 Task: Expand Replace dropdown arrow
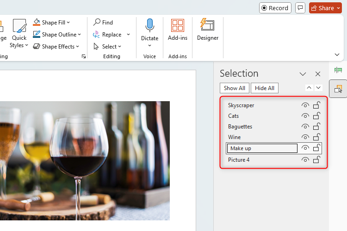point(128,35)
